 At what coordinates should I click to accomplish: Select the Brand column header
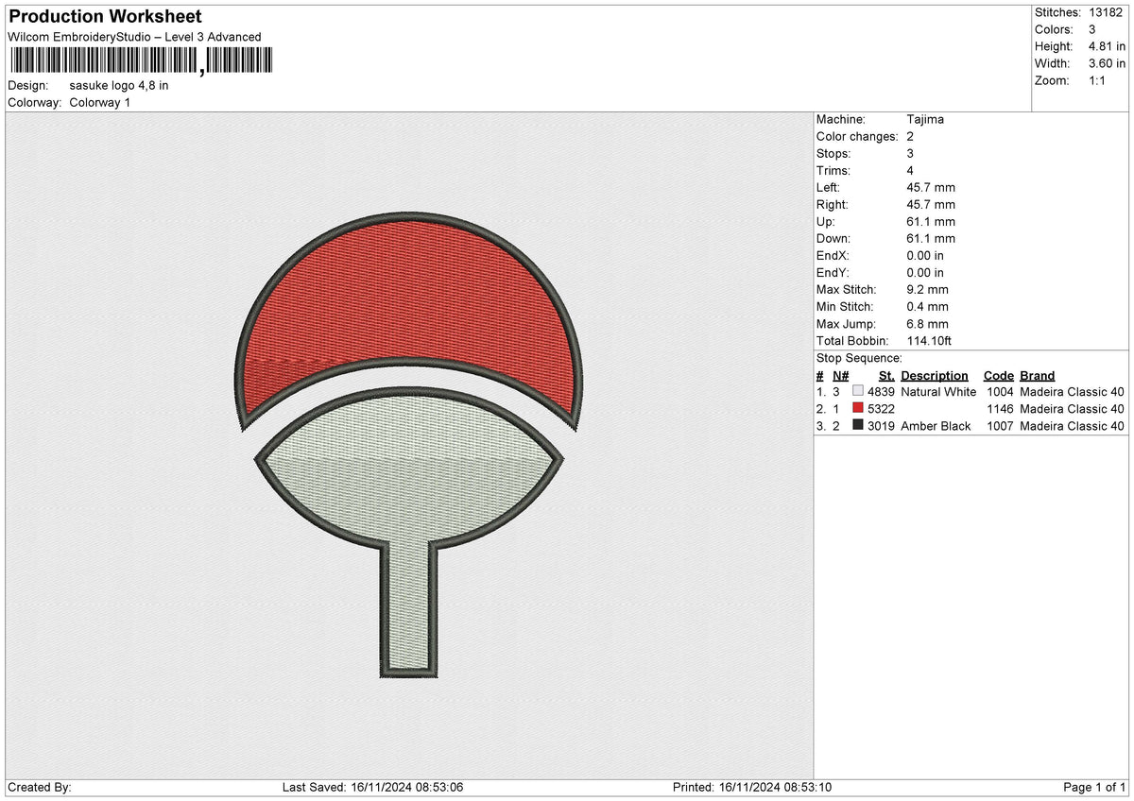(1037, 375)
